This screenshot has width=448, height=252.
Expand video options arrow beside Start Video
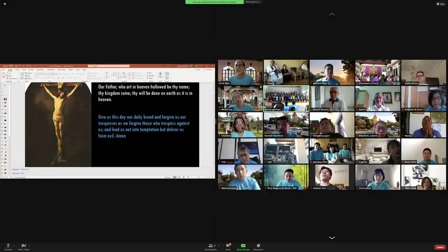click(x=29, y=246)
